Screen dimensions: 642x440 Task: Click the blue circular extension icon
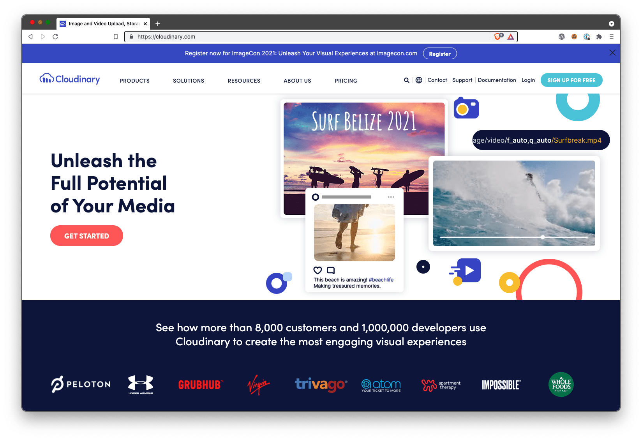tap(587, 37)
